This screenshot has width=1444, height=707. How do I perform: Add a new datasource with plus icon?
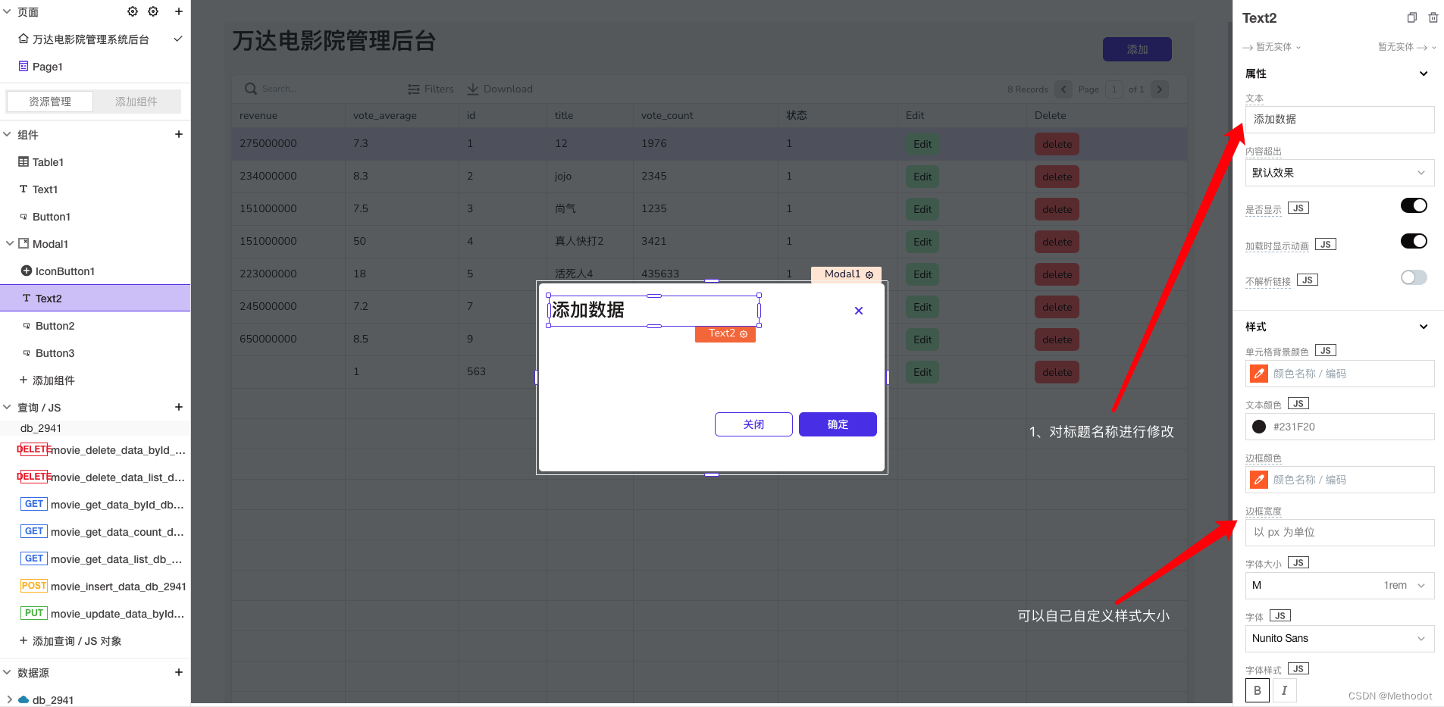coord(179,672)
